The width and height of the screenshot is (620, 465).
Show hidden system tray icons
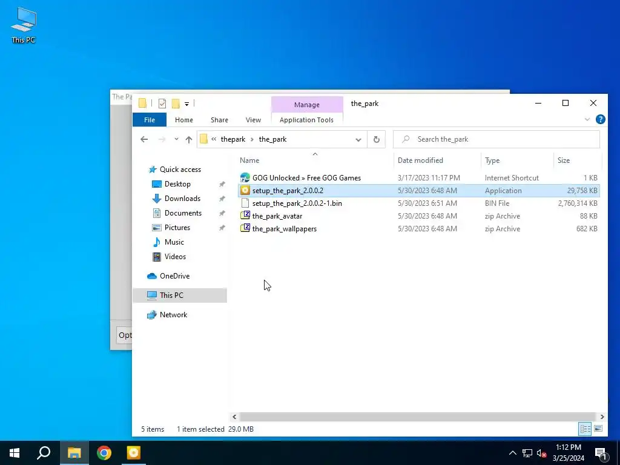tap(512, 453)
